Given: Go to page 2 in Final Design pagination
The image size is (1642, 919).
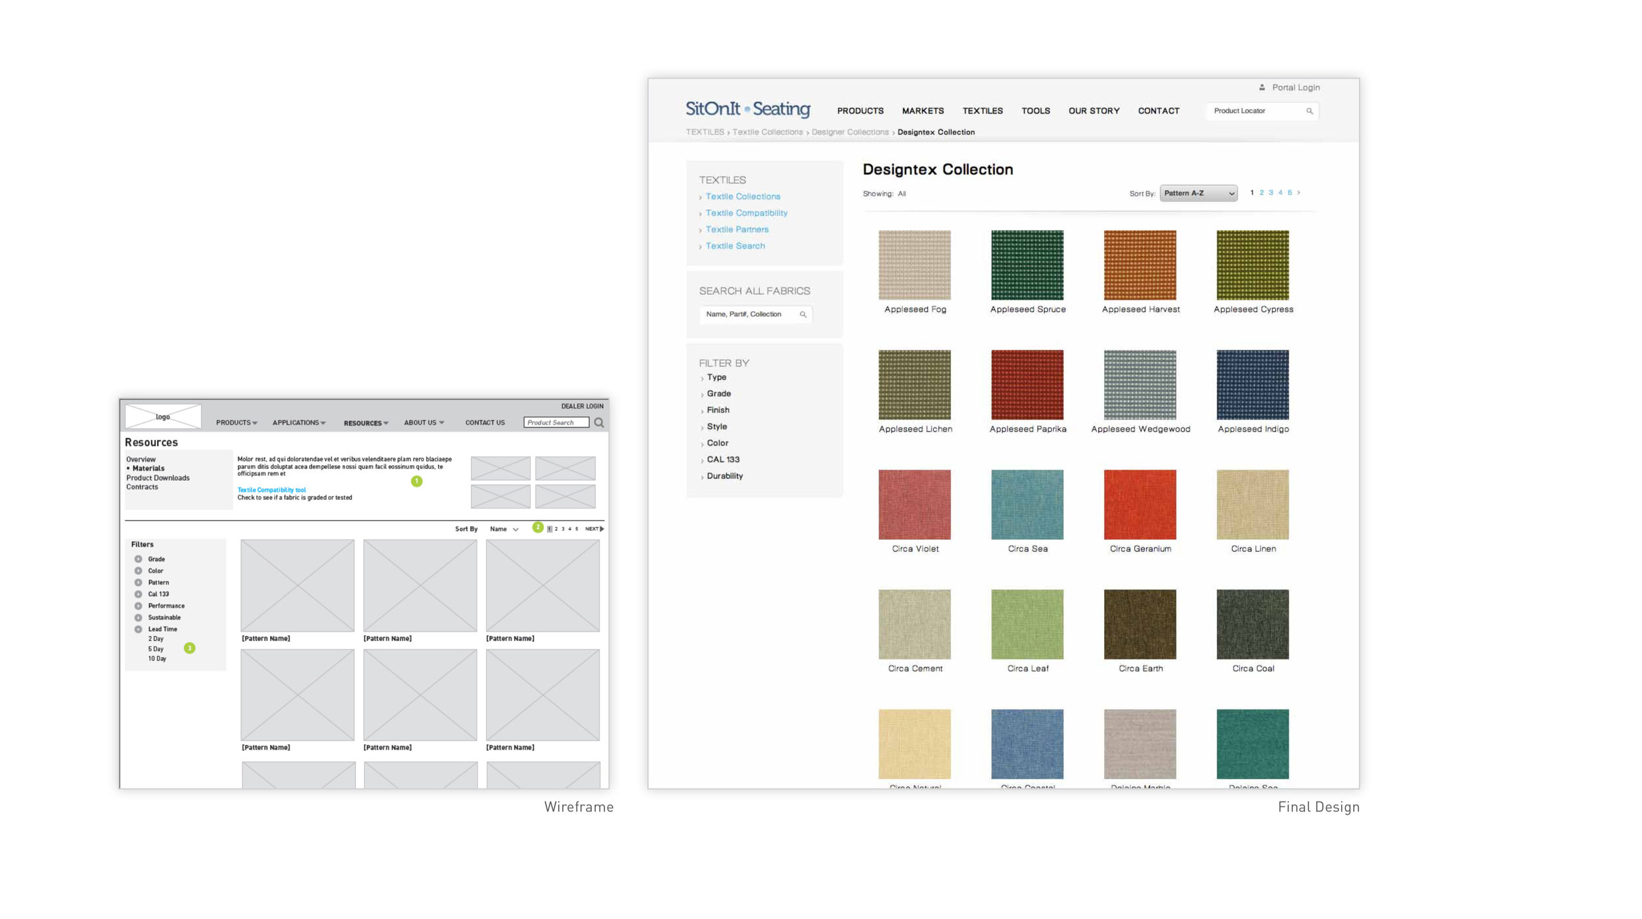Looking at the screenshot, I should (1261, 192).
